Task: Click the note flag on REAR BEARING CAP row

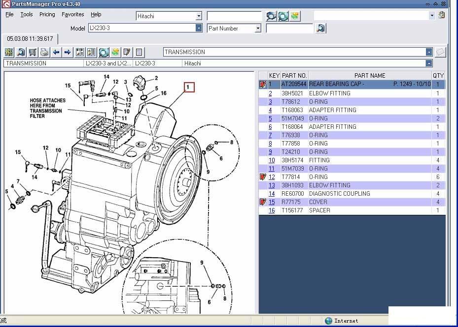Action: [263, 84]
